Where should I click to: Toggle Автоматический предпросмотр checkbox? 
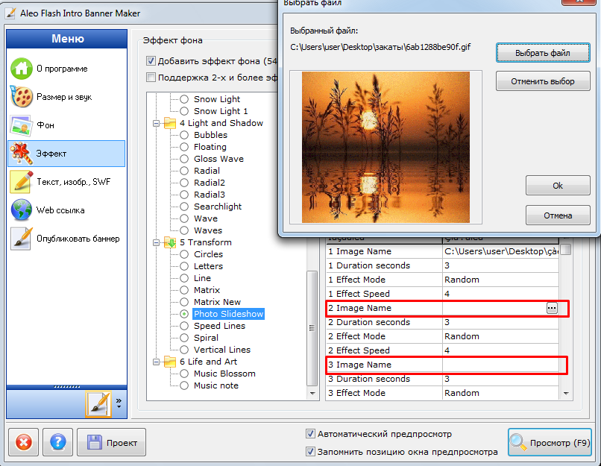[x=310, y=434]
